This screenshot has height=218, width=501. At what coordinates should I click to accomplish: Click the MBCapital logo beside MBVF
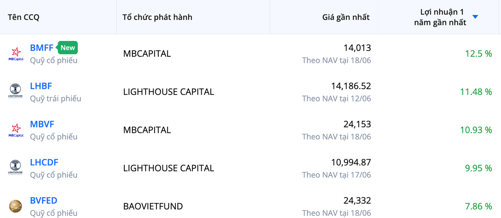pos(16,130)
